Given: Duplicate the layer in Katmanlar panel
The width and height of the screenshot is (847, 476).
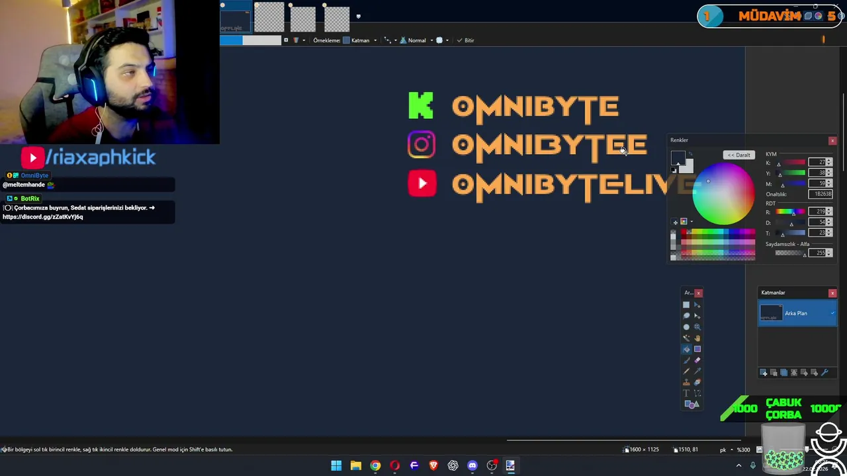Looking at the screenshot, I should tap(783, 373).
